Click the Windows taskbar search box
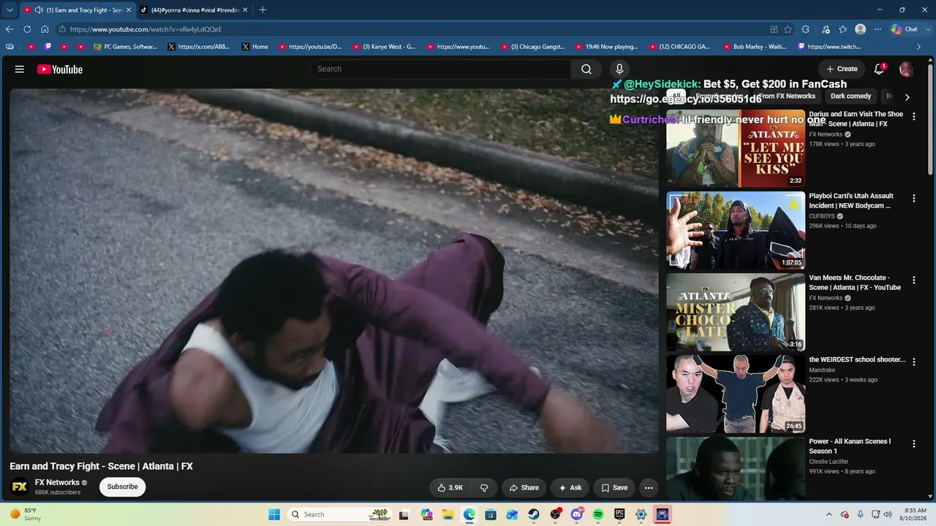936x526 pixels. [339, 514]
